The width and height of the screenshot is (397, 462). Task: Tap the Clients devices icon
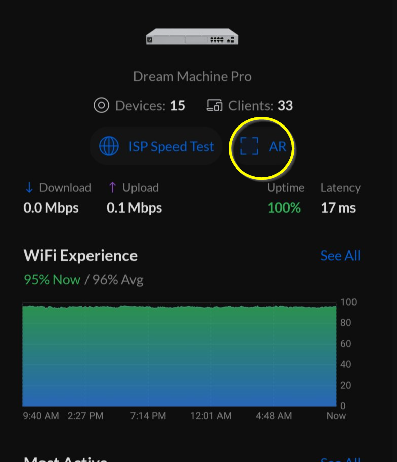214,105
